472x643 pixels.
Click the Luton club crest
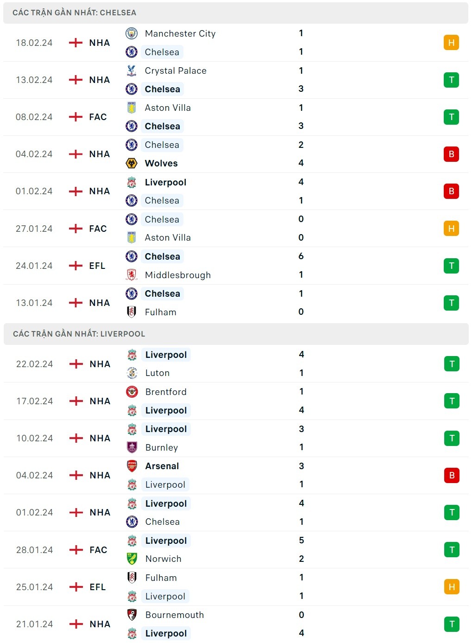(x=132, y=373)
